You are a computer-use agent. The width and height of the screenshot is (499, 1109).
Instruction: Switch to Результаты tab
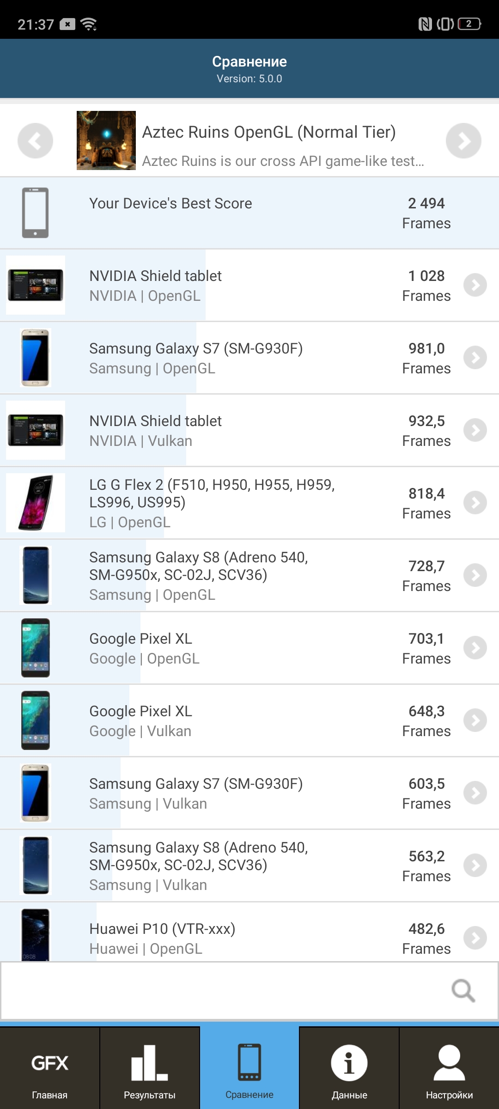pos(150,1068)
